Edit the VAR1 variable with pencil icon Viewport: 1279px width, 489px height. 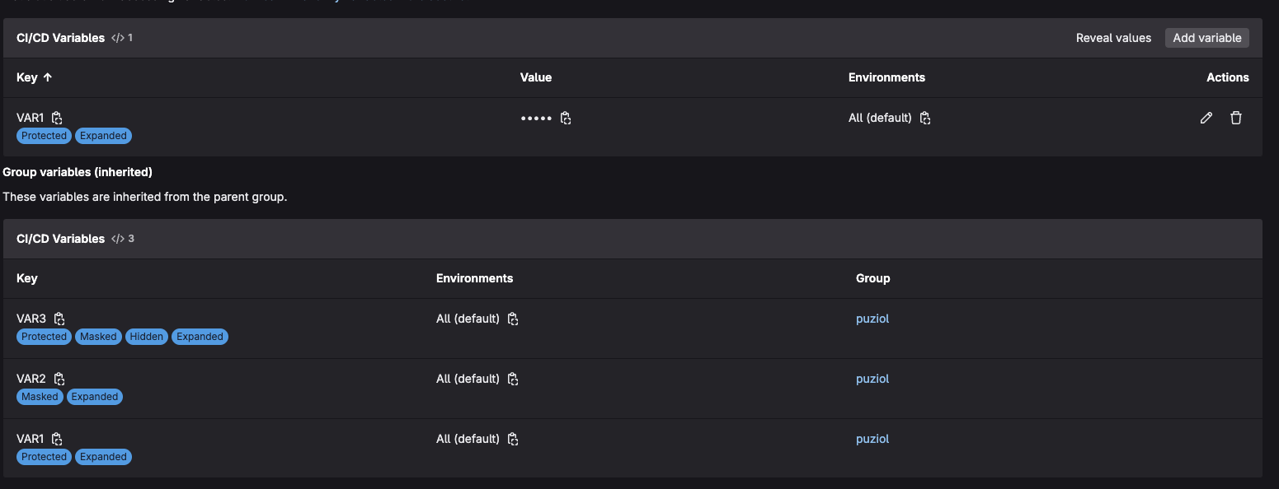[x=1206, y=118]
